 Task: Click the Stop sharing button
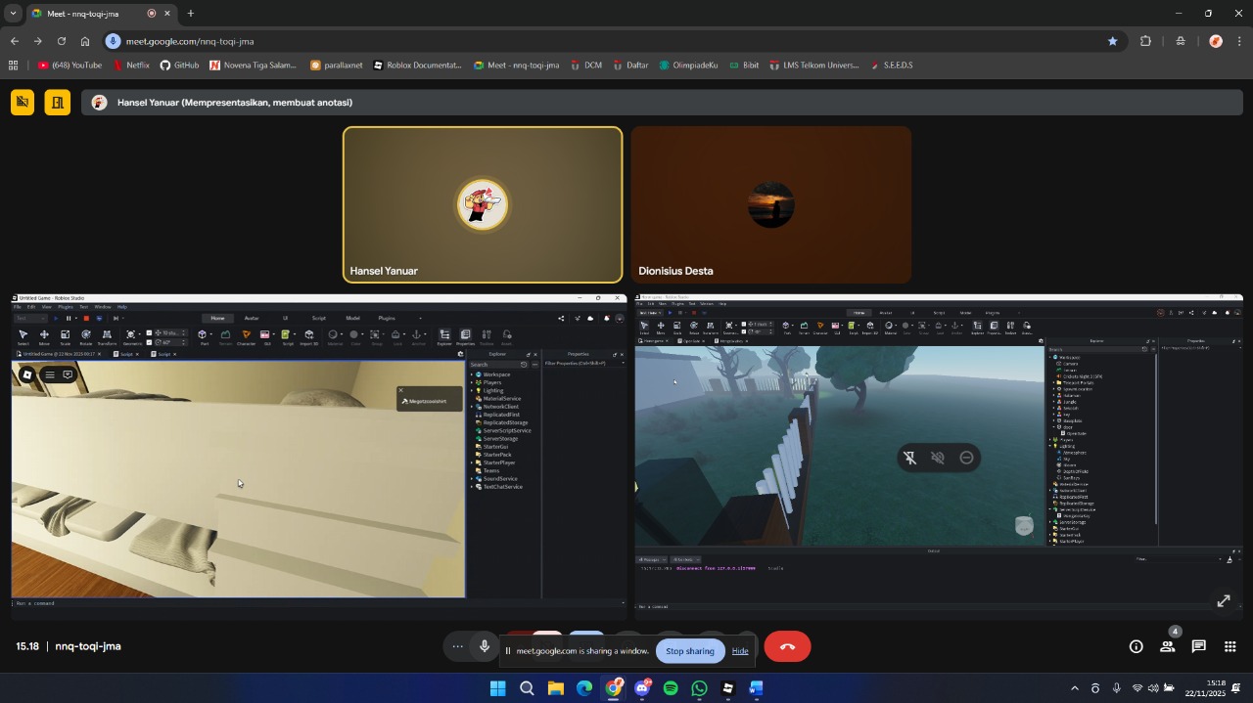click(x=689, y=651)
